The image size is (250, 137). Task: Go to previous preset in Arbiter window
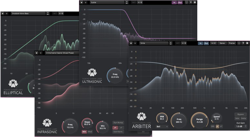131,43
